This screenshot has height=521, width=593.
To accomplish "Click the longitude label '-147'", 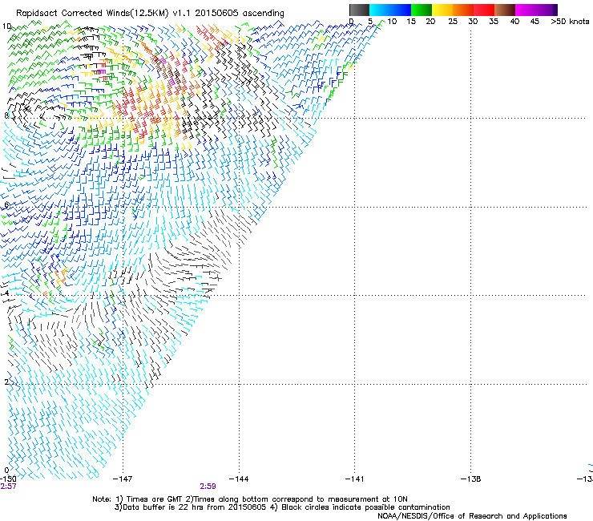I will 123,479.
